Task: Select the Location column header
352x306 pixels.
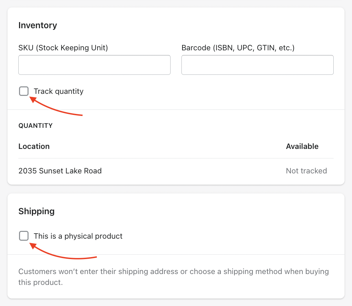Action: coord(34,146)
